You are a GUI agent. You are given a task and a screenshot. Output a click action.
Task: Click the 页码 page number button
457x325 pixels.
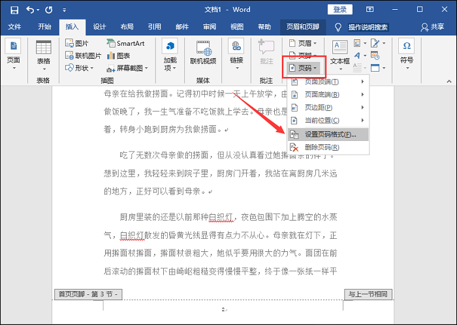(303, 68)
